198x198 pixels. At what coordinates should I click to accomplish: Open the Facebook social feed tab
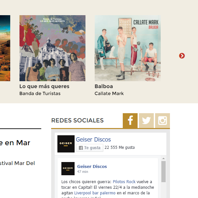click(x=130, y=120)
